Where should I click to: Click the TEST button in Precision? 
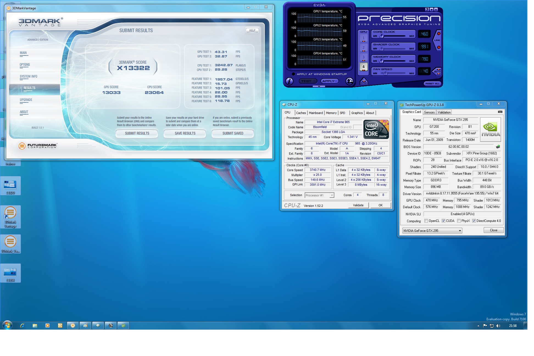click(x=308, y=81)
